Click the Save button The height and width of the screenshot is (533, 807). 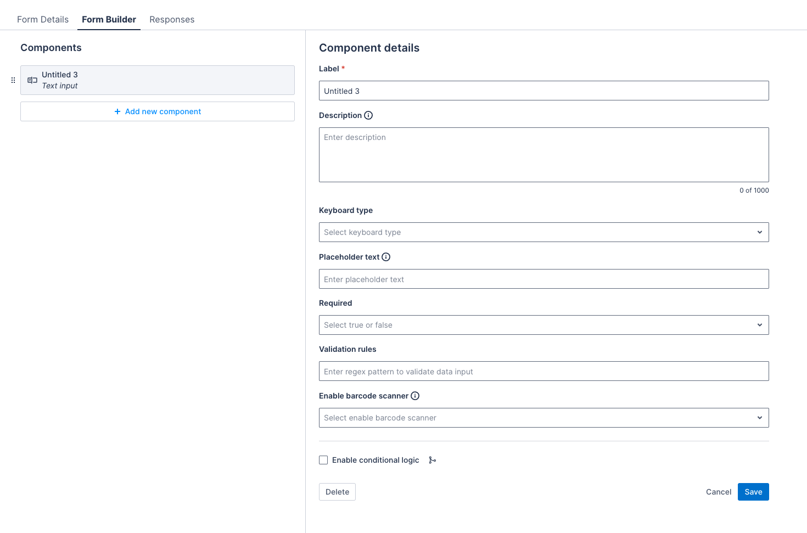pos(753,491)
